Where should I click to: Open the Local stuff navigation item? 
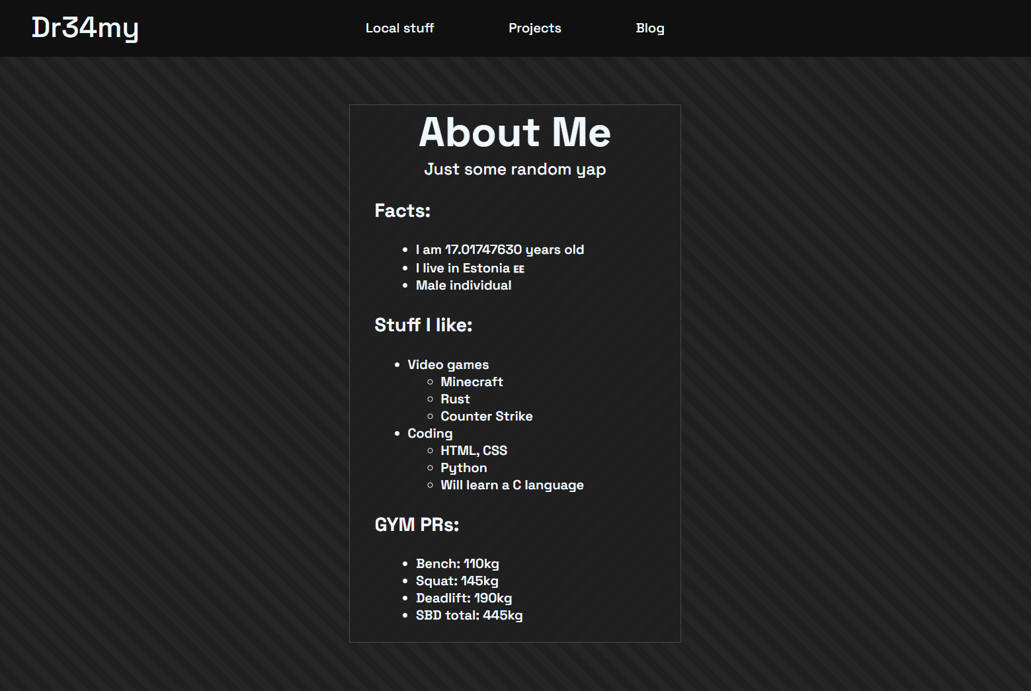pos(399,28)
